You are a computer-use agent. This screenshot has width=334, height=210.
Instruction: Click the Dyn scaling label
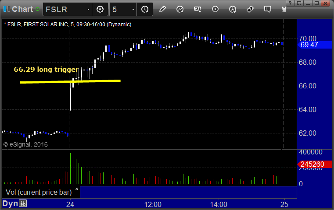tap(10, 203)
